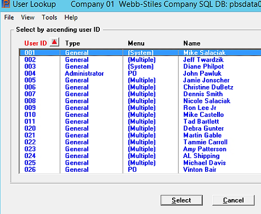This screenshot has height=214, width=261.
Task: Select user ID 025
Action: (30, 162)
